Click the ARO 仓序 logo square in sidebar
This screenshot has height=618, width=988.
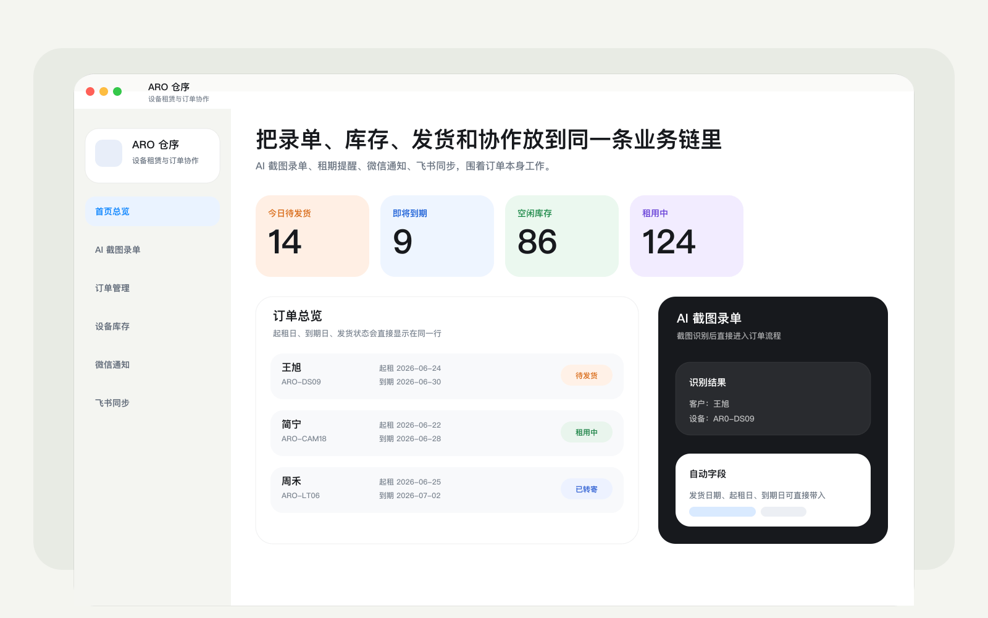point(109,153)
